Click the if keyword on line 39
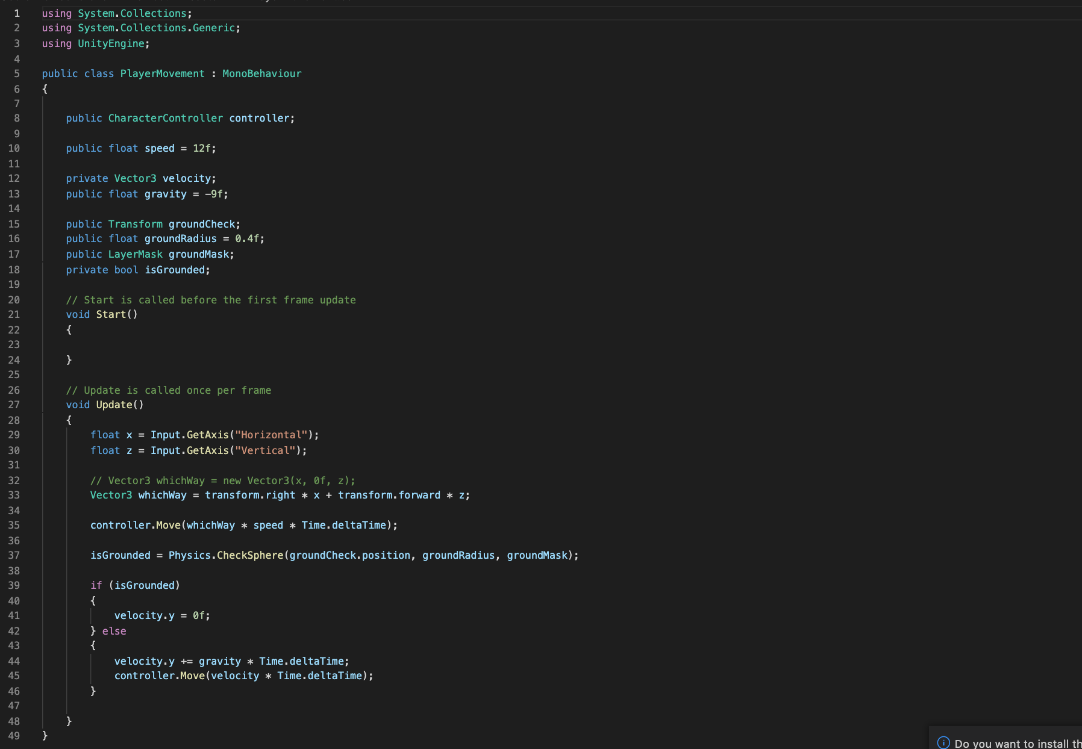 coord(96,585)
